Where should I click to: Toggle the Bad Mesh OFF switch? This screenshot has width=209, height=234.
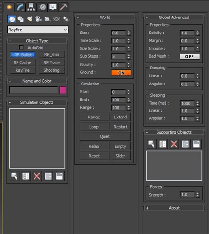tap(190, 57)
